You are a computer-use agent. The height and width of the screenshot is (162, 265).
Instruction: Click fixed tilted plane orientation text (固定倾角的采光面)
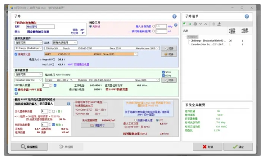[x=38, y=32]
